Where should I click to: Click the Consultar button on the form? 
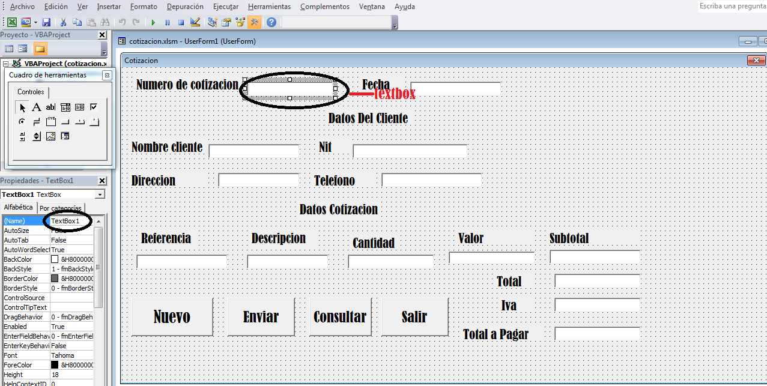point(340,316)
